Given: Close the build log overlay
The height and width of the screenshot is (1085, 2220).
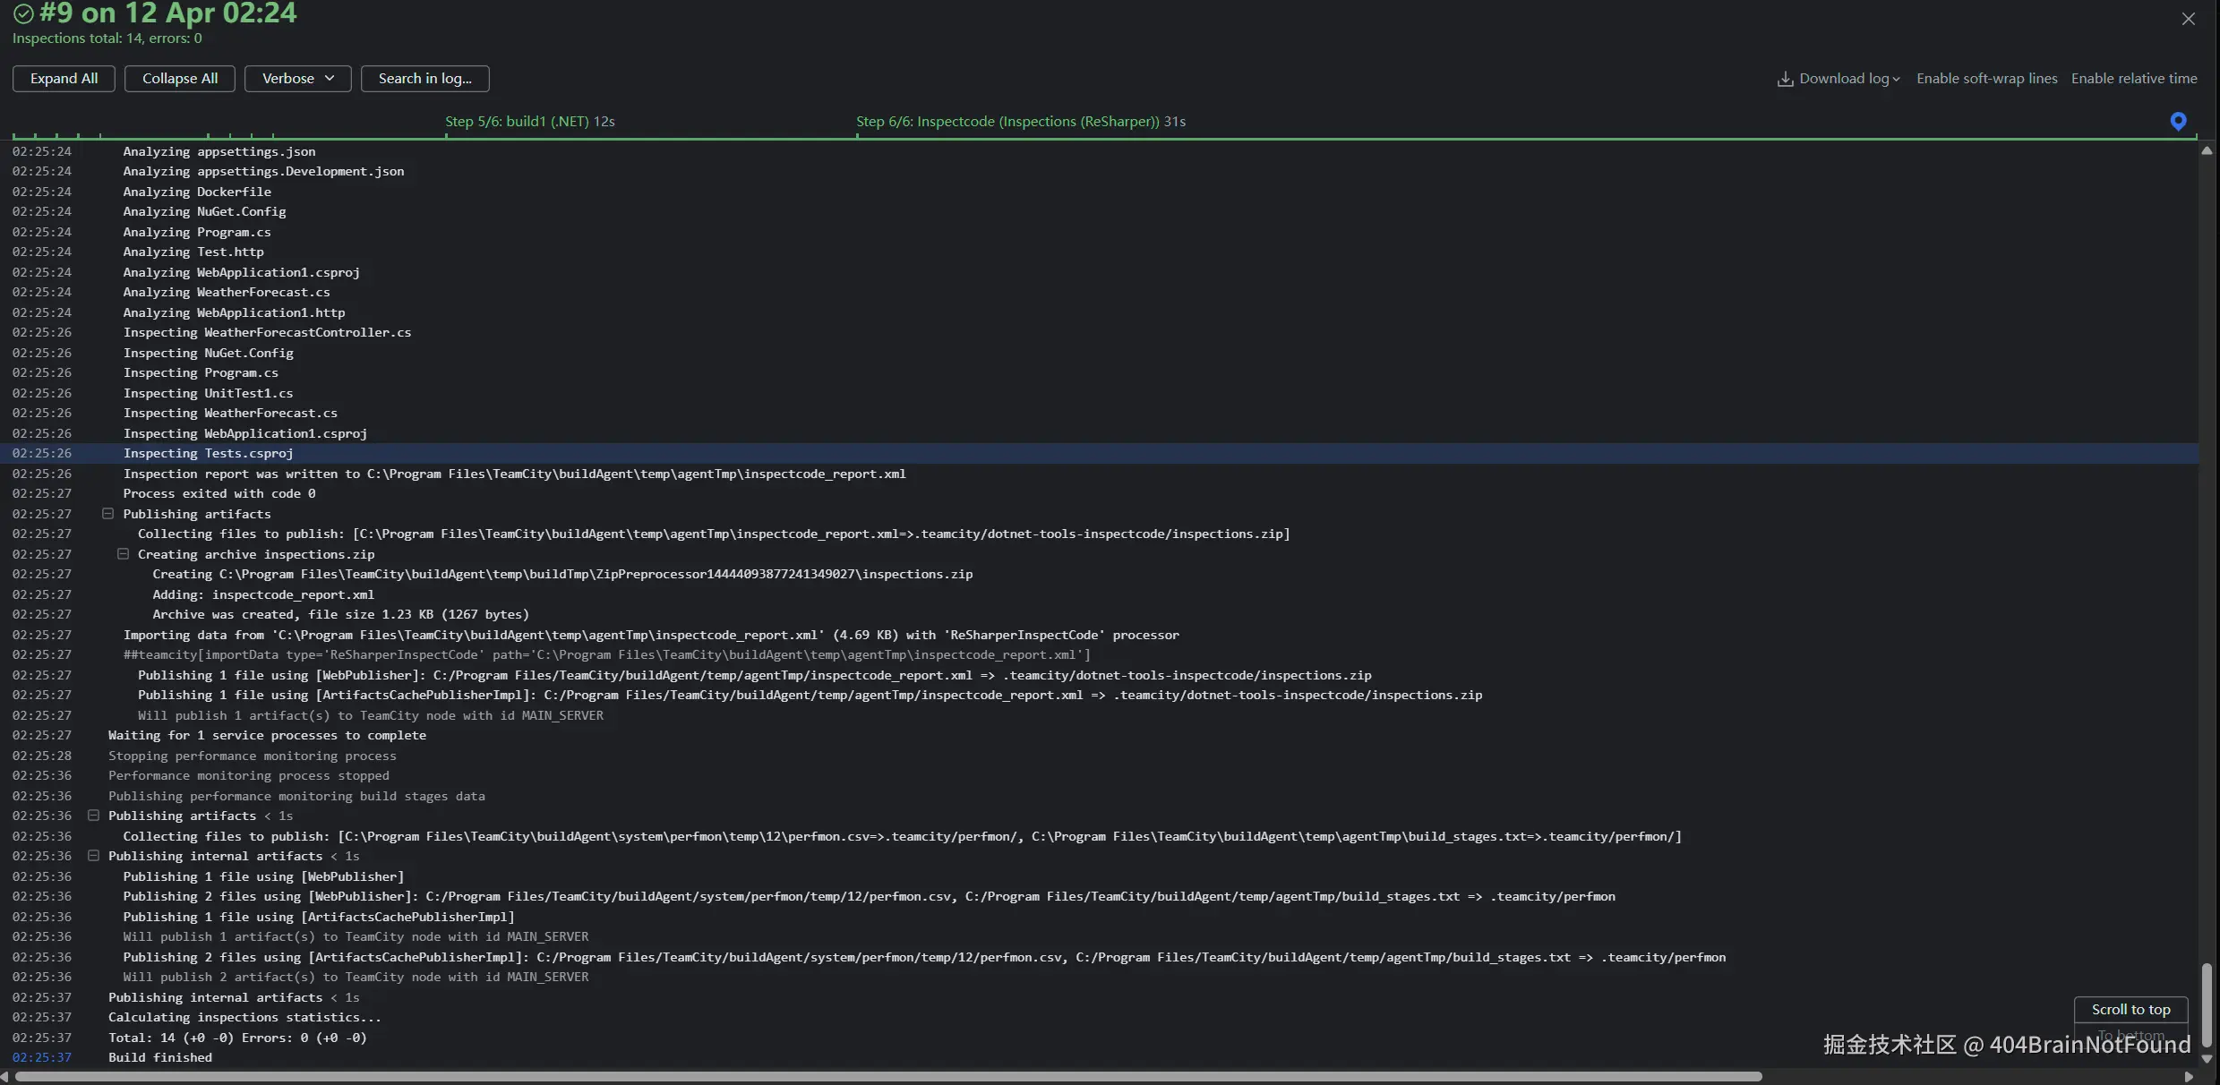Looking at the screenshot, I should coord(2188,19).
